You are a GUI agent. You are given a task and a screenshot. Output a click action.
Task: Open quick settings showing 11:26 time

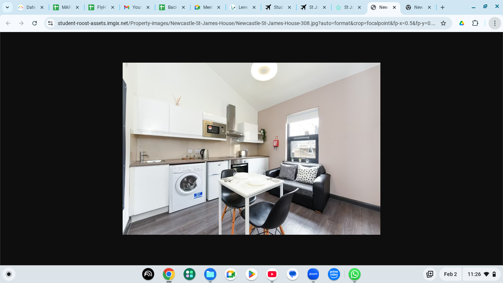[x=481, y=274]
